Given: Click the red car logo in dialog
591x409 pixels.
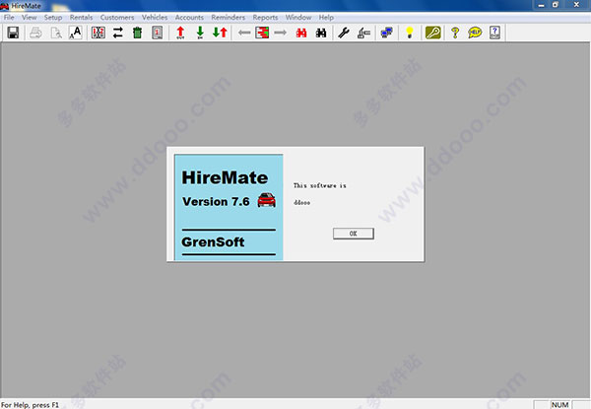Looking at the screenshot, I should (x=267, y=200).
